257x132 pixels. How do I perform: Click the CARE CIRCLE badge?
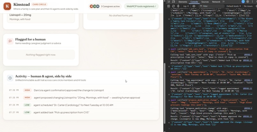(39, 4)
